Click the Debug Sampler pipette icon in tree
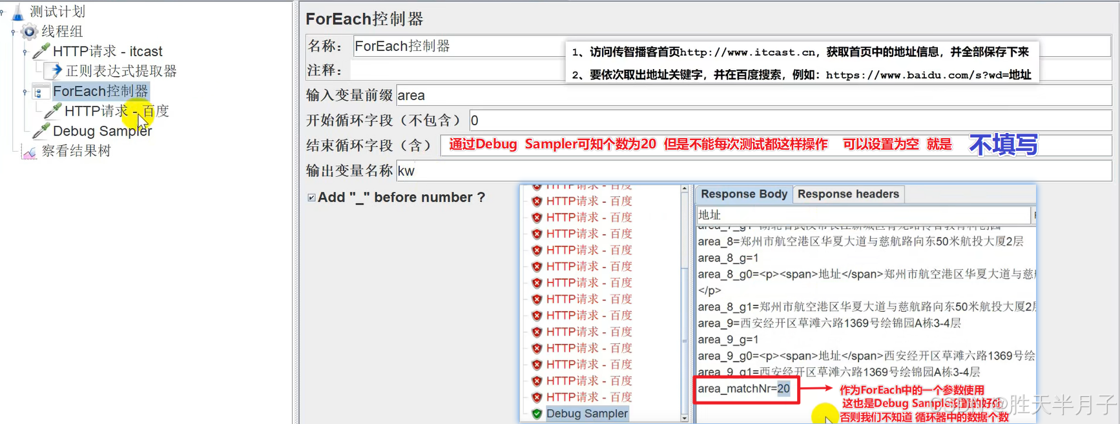Image resolution: width=1120 pixels, height=424 pixels. click(41, 131)
